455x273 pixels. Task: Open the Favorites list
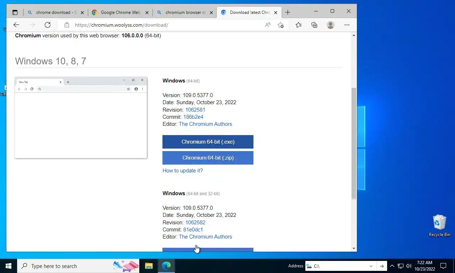(x=299, y=25)
